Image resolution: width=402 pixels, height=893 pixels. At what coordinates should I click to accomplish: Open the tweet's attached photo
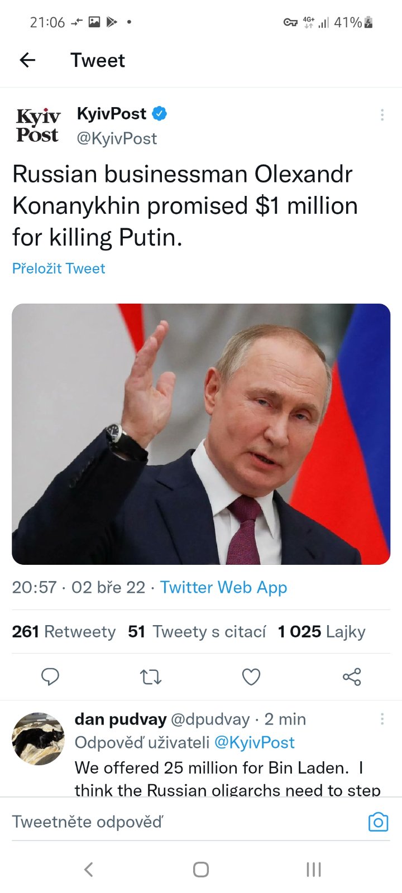(201, 434)
